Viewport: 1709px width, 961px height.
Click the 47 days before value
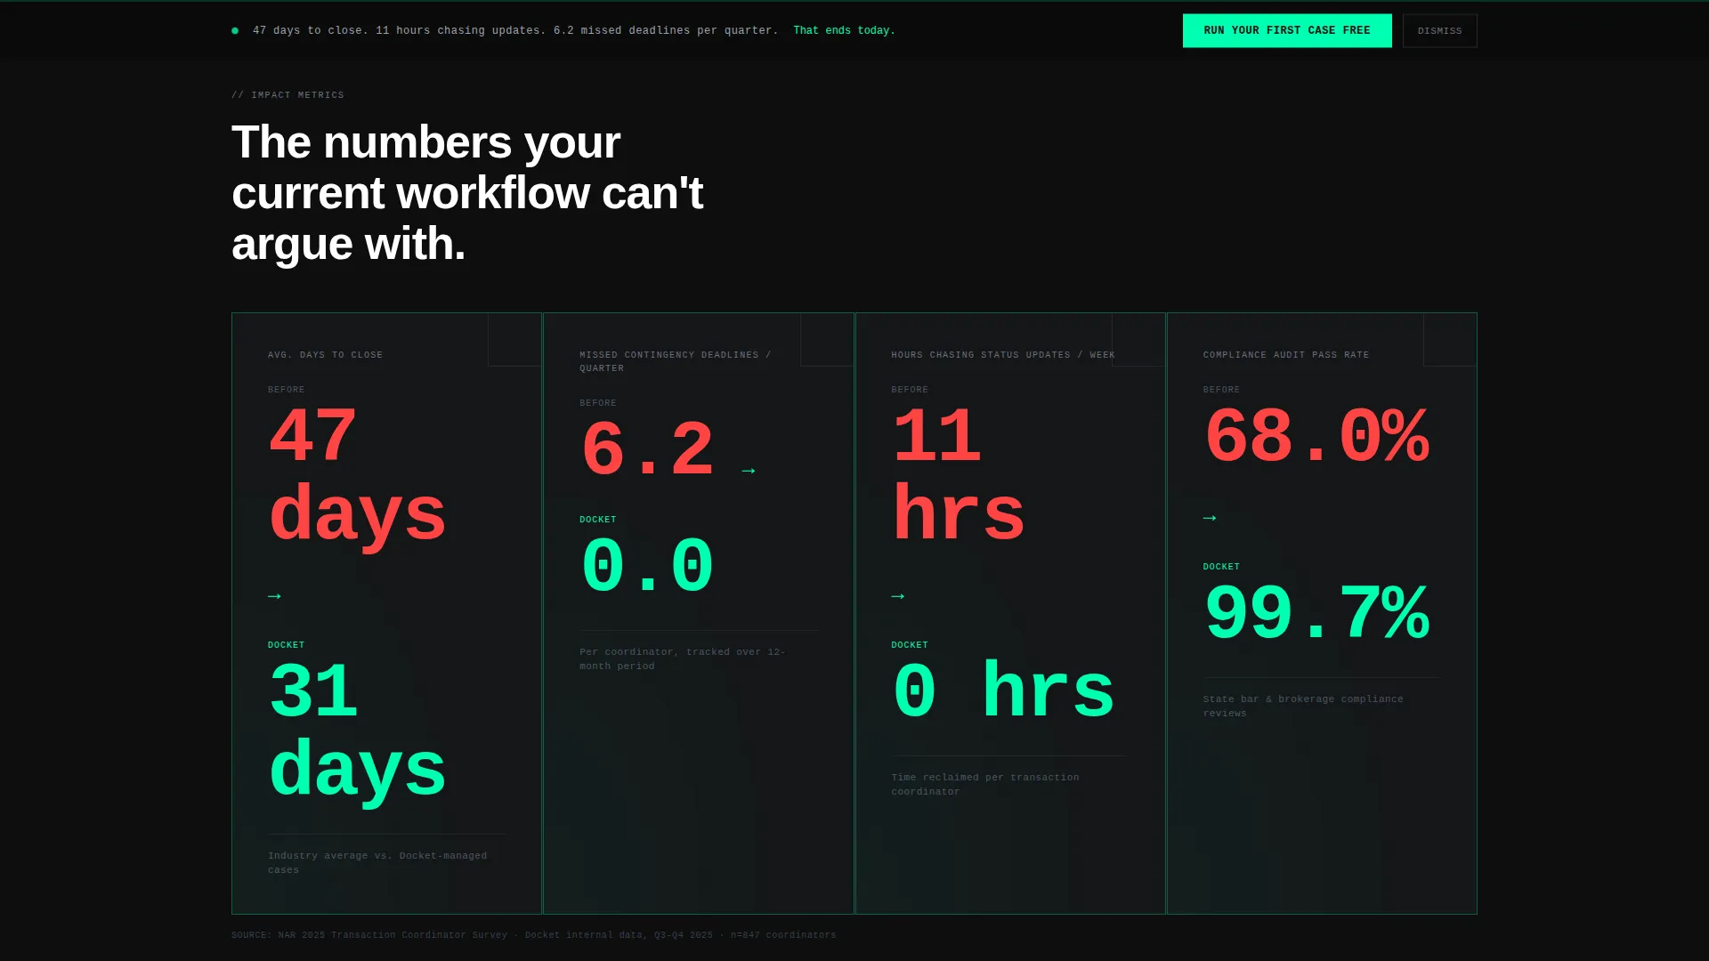point(357,475)
